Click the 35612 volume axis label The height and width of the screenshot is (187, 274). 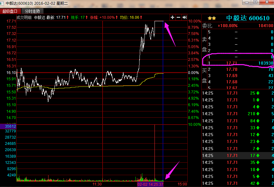click(x=8, y=126)
